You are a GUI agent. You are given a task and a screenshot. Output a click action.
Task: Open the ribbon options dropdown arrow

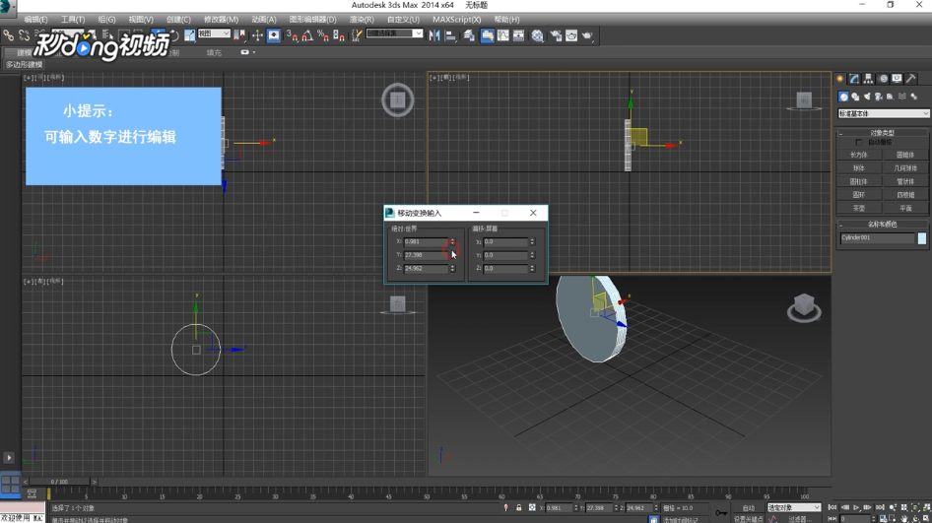point(254,52)
